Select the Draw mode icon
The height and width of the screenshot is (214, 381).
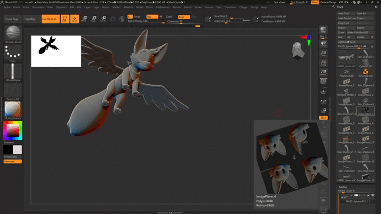[x=75, y=19]
